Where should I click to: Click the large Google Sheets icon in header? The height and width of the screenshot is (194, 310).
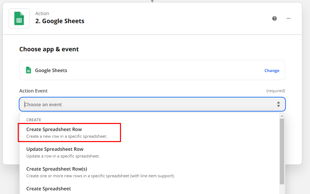[x=19, y=18]
